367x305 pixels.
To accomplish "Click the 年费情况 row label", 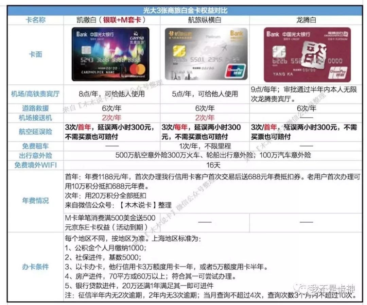I will [x=35, y=200].
